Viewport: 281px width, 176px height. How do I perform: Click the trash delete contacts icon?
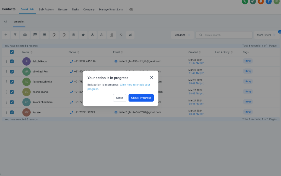point(74,35)
